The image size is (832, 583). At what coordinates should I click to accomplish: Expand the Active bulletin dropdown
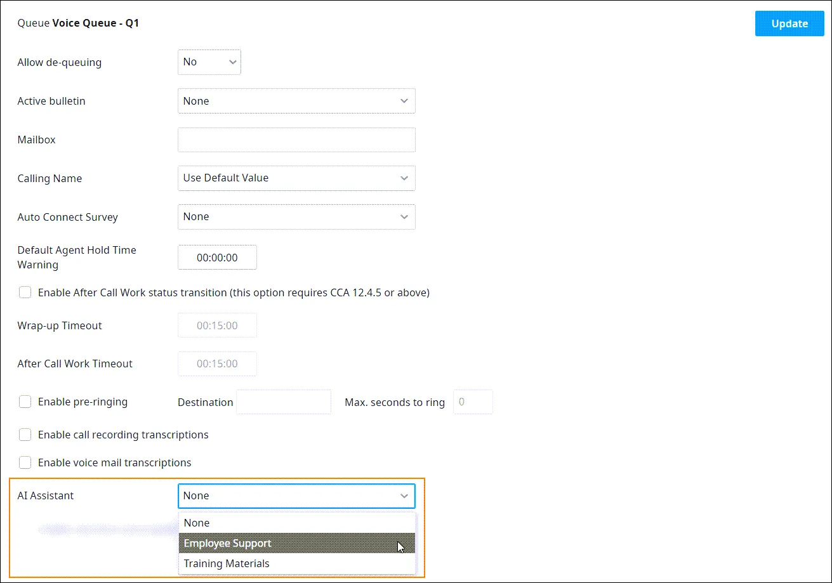coord(296,101)
